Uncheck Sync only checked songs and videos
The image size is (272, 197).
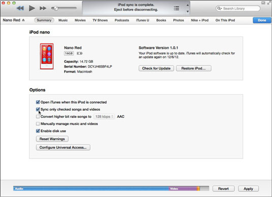pyautogui.click(x=38, y=109)
